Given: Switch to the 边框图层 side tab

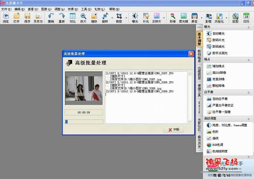Looking at the screenshot, I should tap(199, 73).
